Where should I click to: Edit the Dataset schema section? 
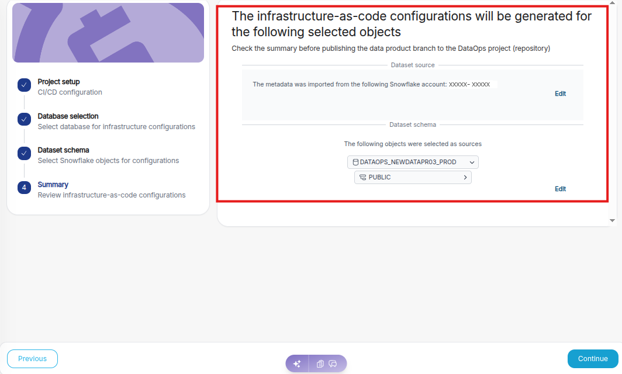point(560,189)
